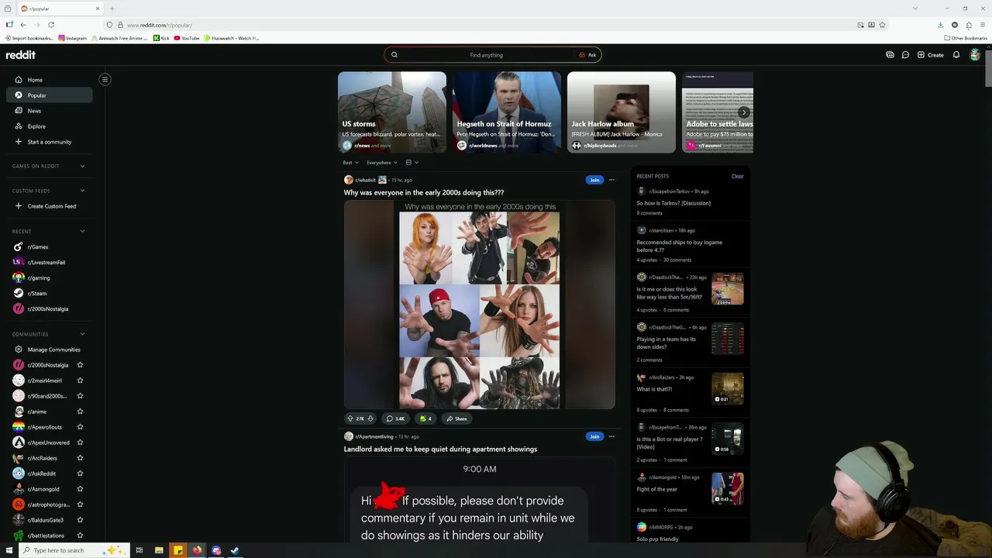The image size is (992, 558).
Task: Give award to early 2000s post
Action: pos(425,418)
